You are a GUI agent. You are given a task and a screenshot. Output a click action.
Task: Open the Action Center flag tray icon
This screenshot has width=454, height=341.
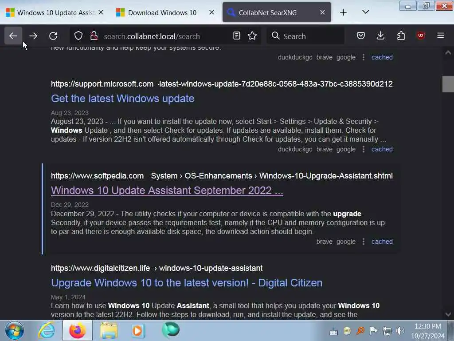coord(374,331)
